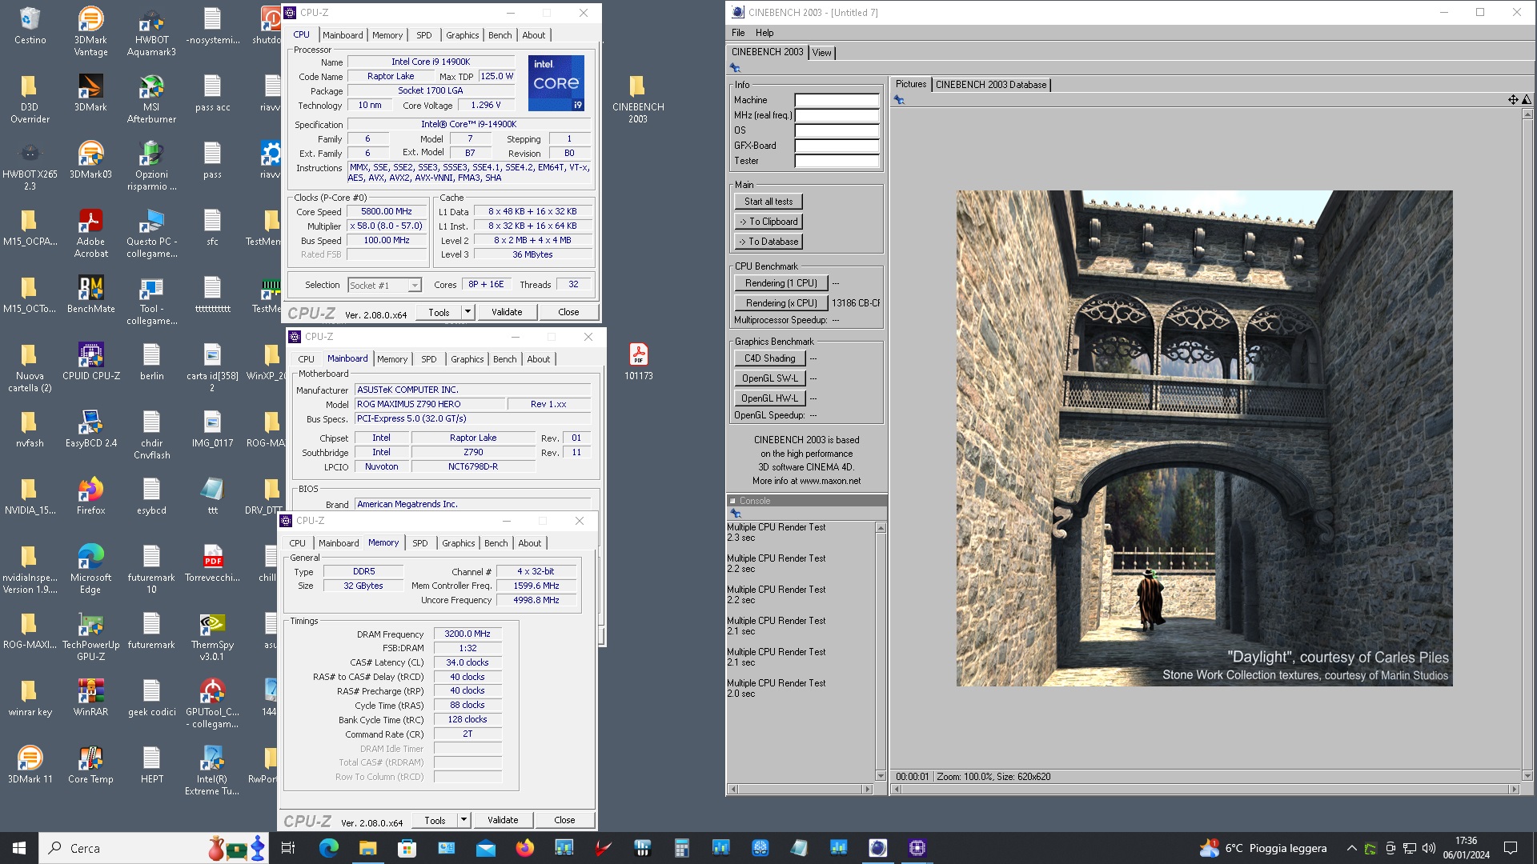The width and height of the screenshot is (1537, 864).
Task: Click the Tester input field
Action: pyautogui.click(x=837, y=161)
